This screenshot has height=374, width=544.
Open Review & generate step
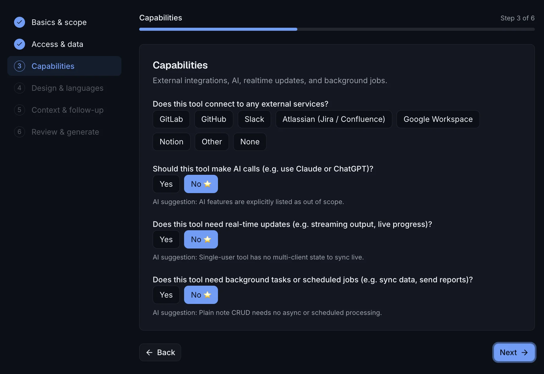[64, 132]
